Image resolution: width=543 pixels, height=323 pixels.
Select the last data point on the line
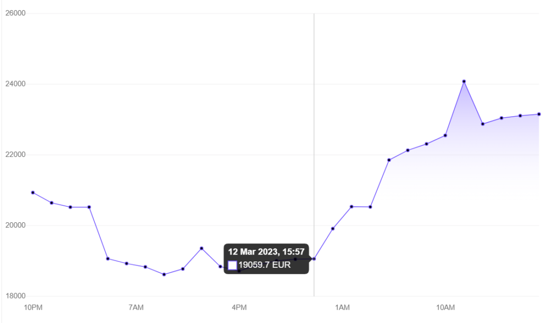pyautogui.click(x=539, y=114)
